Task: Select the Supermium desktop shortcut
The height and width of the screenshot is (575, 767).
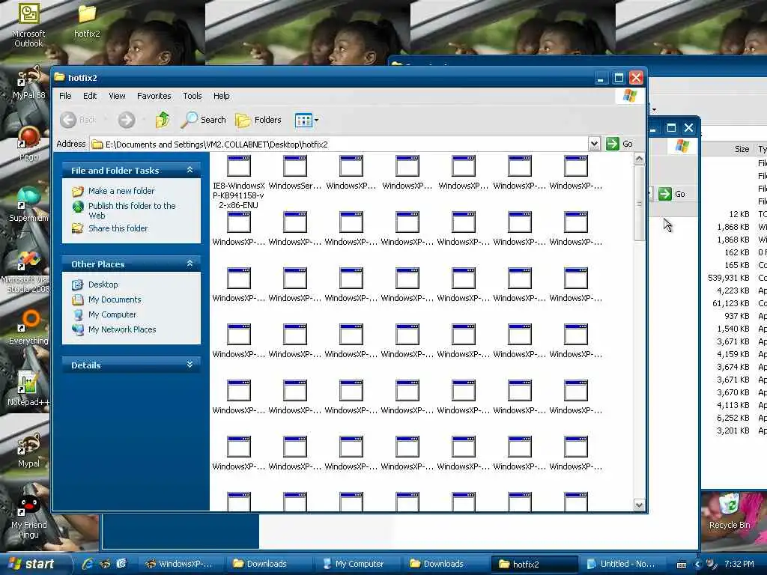Action: click(28, 204)
